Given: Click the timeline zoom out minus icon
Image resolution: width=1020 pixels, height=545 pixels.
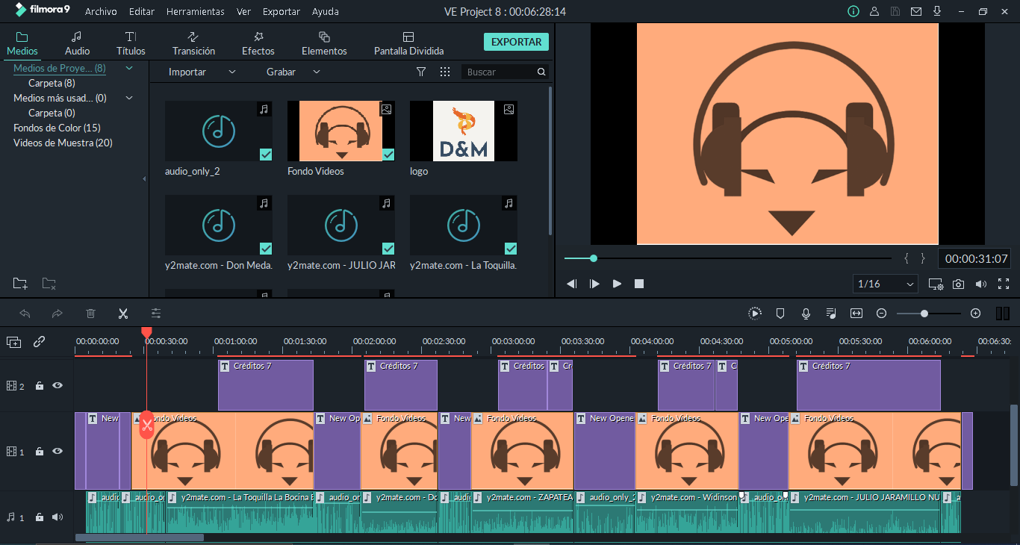Looking at the screenshot, I should point(881,314).
